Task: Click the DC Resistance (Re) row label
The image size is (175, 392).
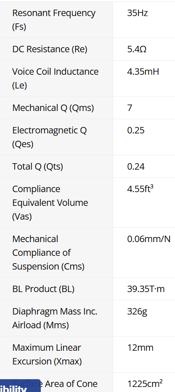Action: click(x=49, y=49)
